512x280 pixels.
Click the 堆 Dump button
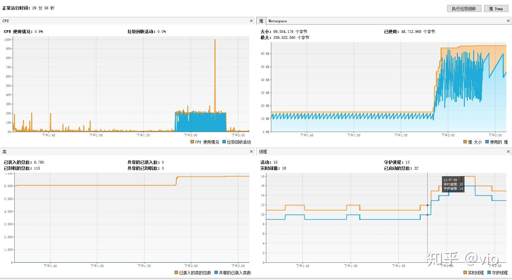click(x=496, y=8)
